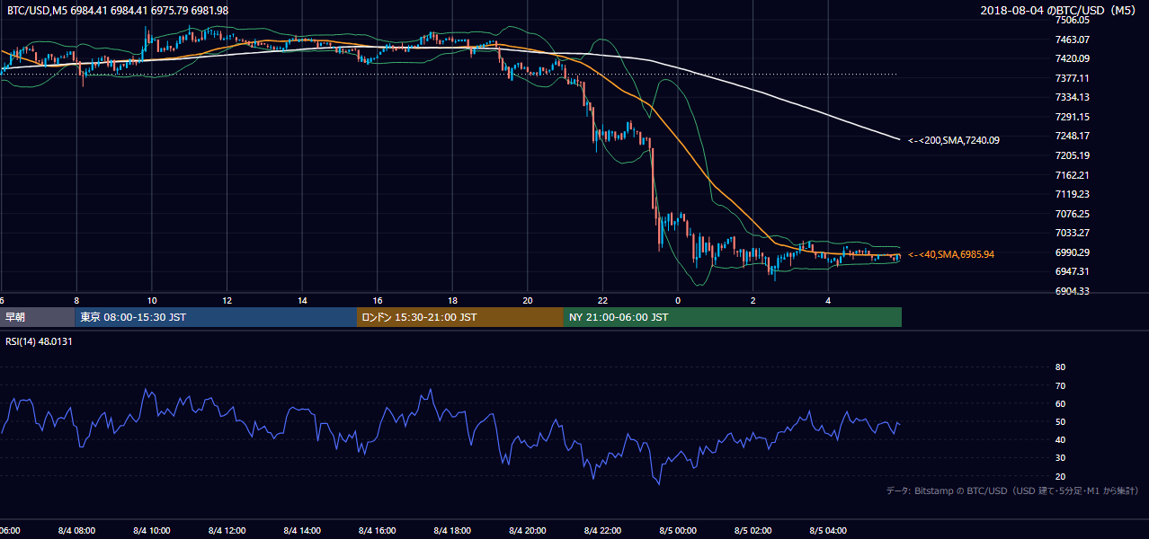Click the Bitstamp data source note
Viewport: 1149px width, 539px height.
click(1012, 490)
